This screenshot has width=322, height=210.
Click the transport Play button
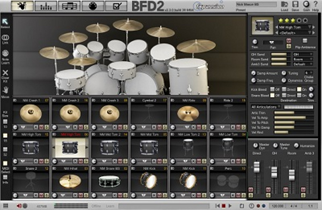point(230,205)
